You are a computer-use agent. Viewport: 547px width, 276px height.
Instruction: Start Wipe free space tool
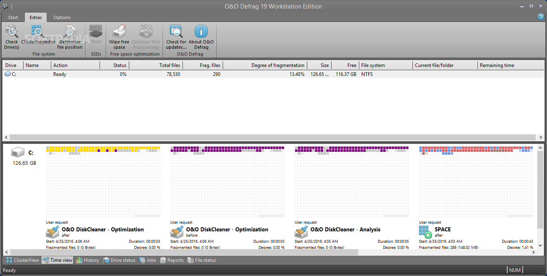coord(119,31)
